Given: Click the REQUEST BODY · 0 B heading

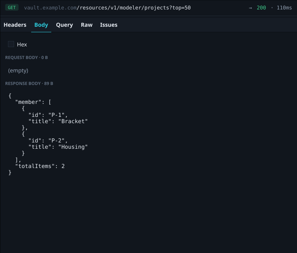Looking at the screenshot, I should pyautogui.click(x=26, y=57).
